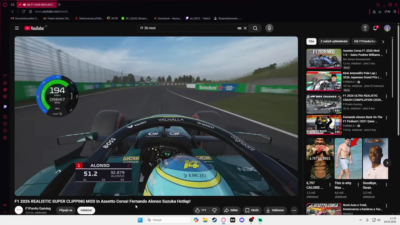400x225 pixels.
Task: Open the Opera GX main menu logo
Action: 5,5
